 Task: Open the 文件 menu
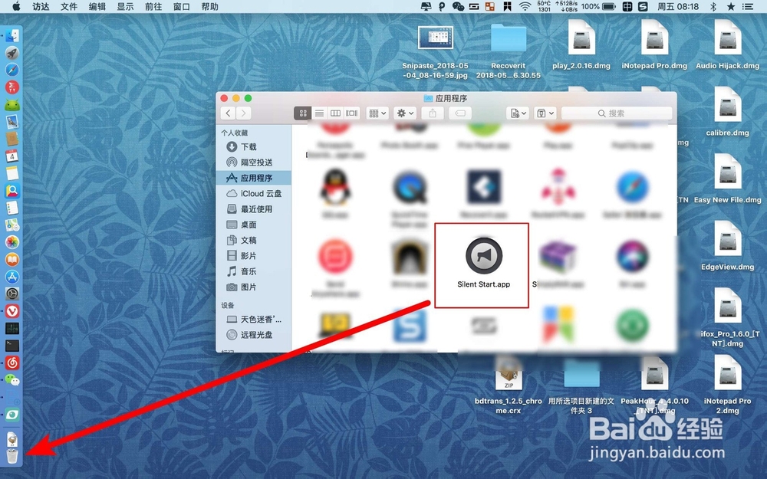point(69,6)
